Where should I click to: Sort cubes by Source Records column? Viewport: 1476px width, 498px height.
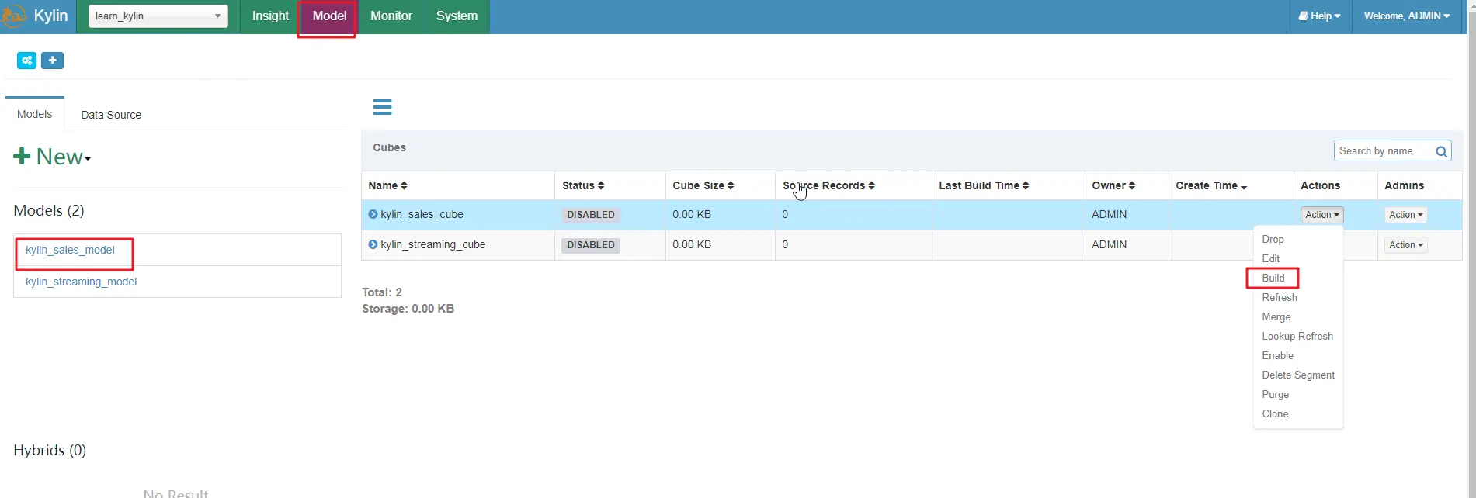(828, 185)
